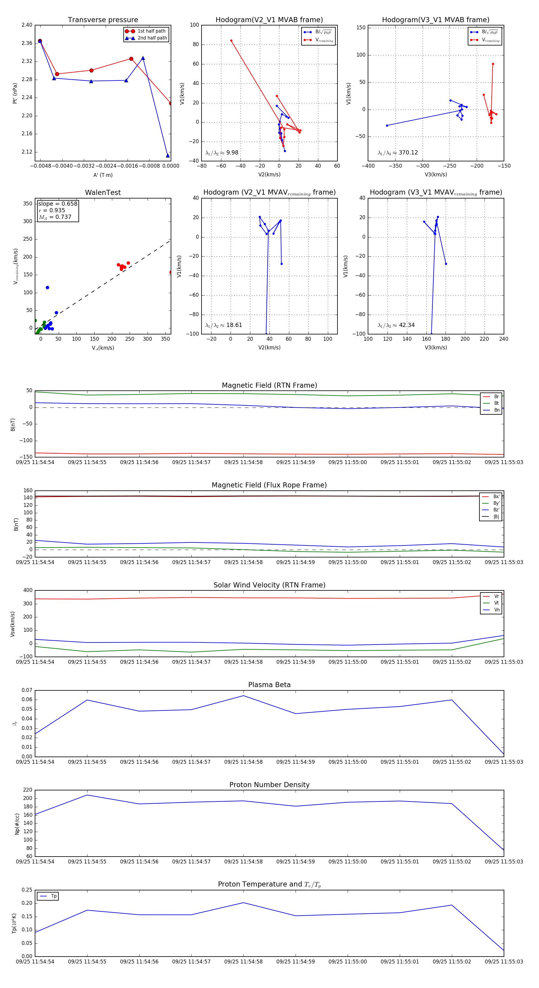
Task: Click the Plasma Beta peak at 11:54:58
Action: (x=243, y=696)
